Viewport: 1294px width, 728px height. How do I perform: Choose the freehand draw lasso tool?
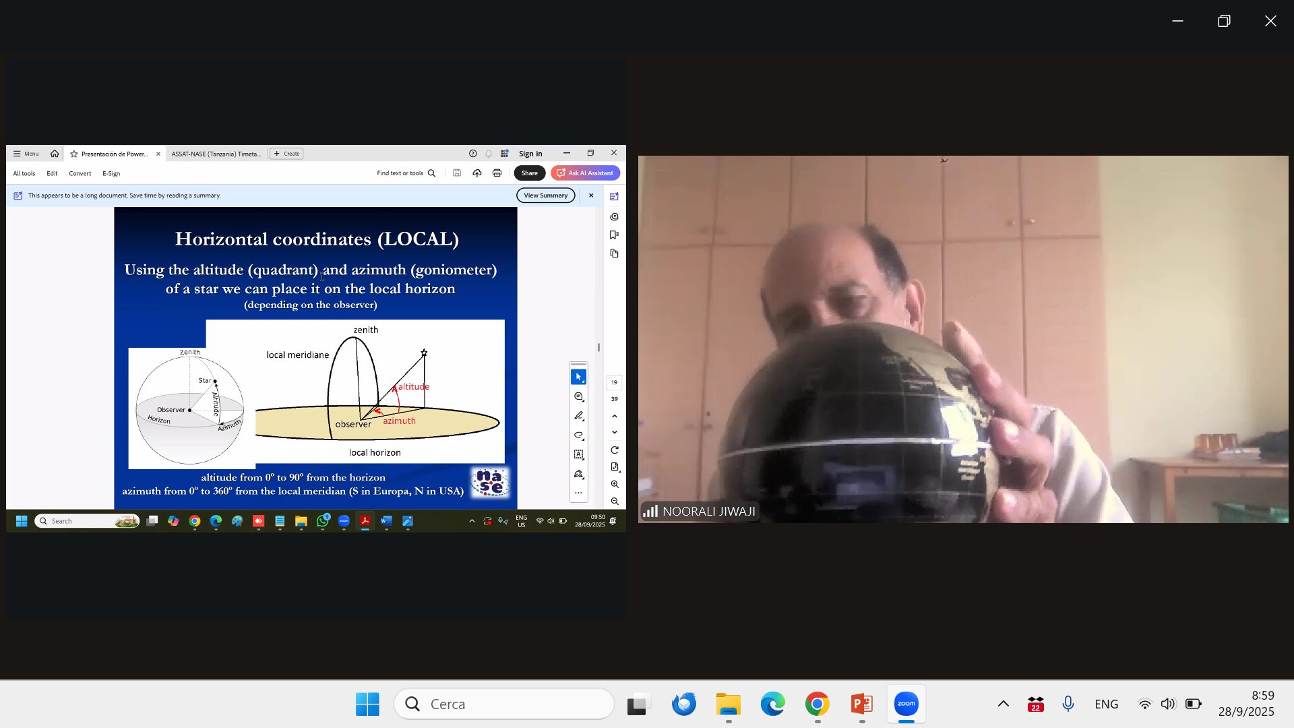click(x=578, y=435)
